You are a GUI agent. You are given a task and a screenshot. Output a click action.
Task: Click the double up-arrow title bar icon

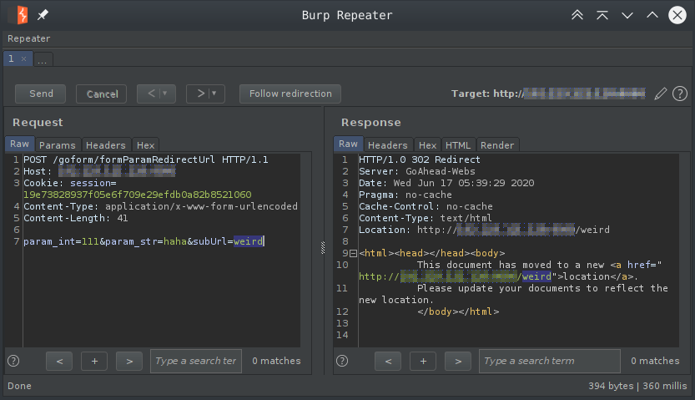coord(577,15)
